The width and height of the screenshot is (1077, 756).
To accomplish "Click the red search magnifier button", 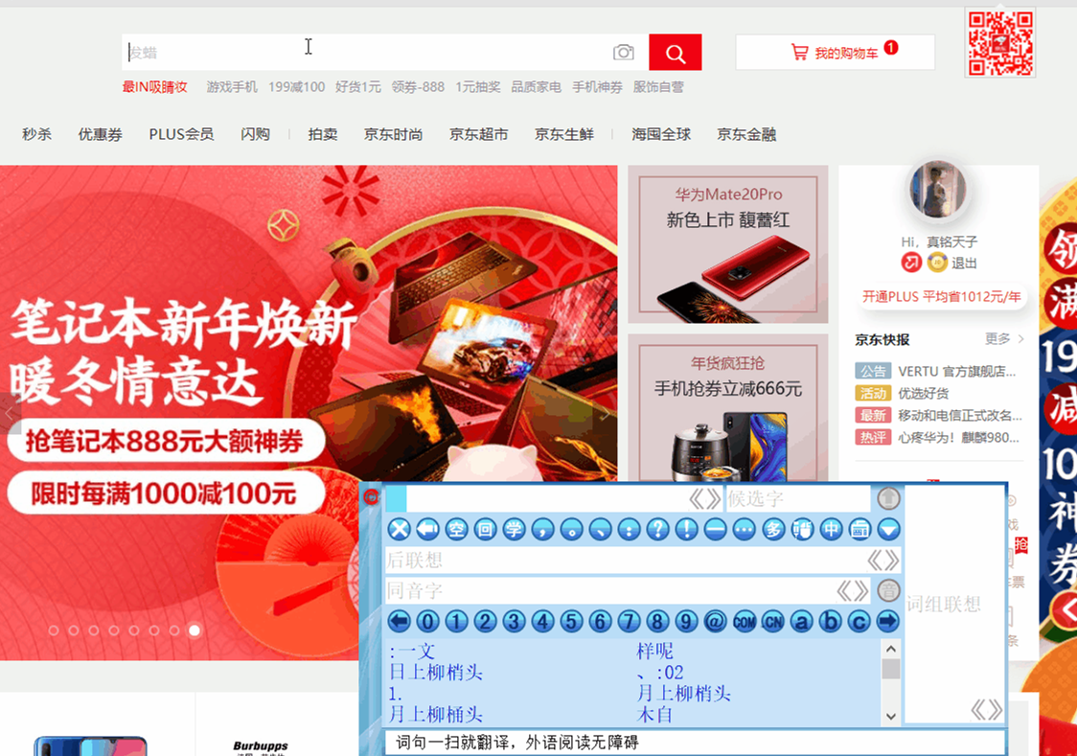I will point(675,52).
